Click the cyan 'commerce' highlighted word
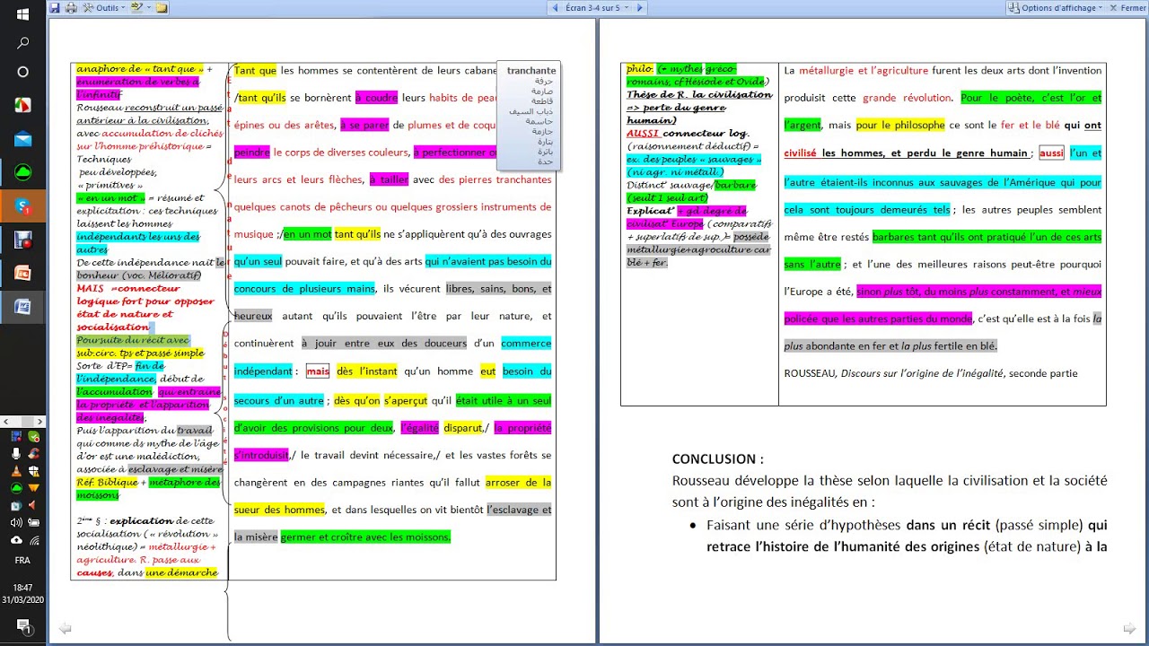 [x=526, y=344]
